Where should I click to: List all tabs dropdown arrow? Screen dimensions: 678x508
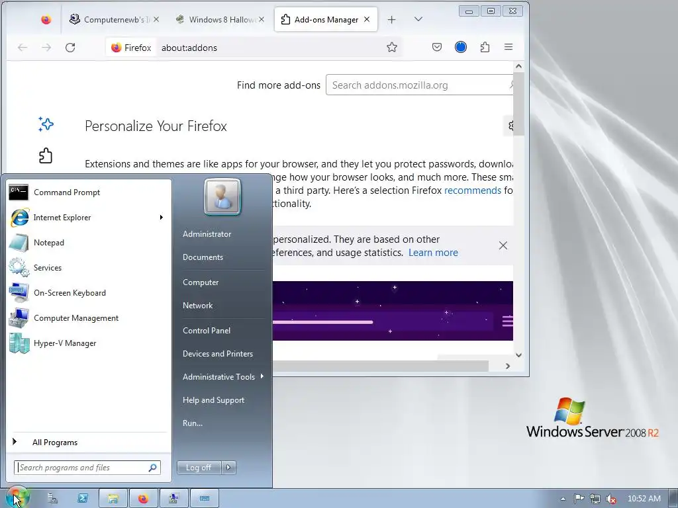418,19
